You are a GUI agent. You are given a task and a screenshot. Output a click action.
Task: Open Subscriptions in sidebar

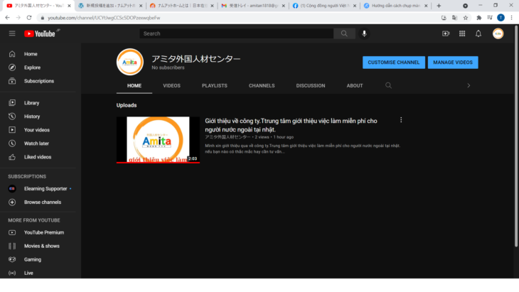pyautogui.click(x=41, y=81)
